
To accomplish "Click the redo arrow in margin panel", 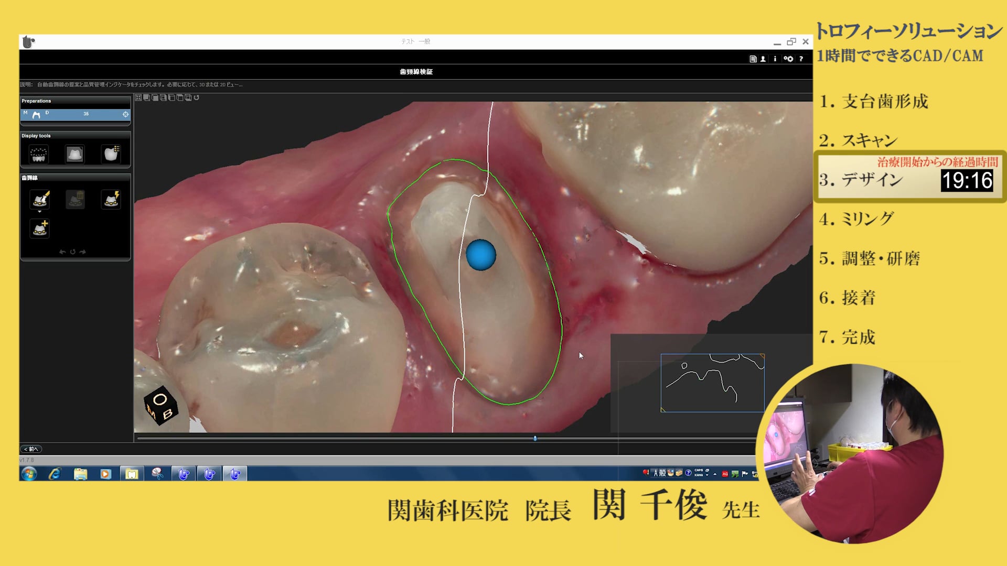I will [83, 252].
